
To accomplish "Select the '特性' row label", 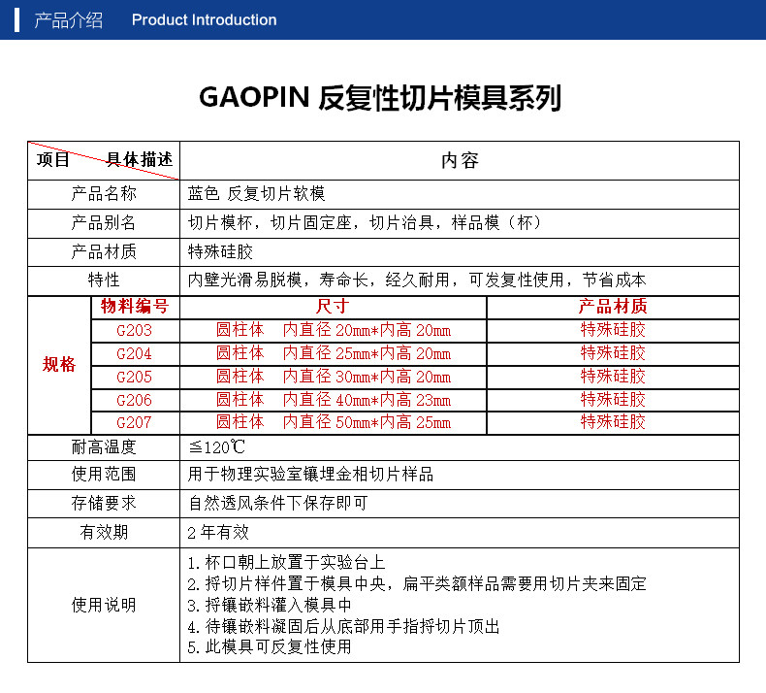I will 104,280.
